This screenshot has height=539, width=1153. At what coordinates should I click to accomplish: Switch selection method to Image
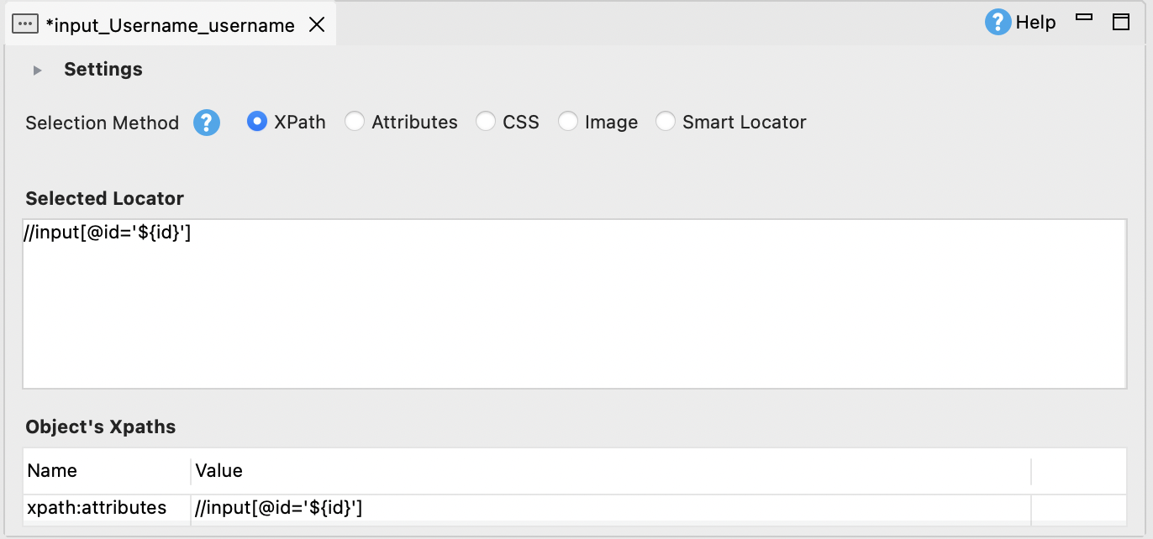tap(568, 122)
